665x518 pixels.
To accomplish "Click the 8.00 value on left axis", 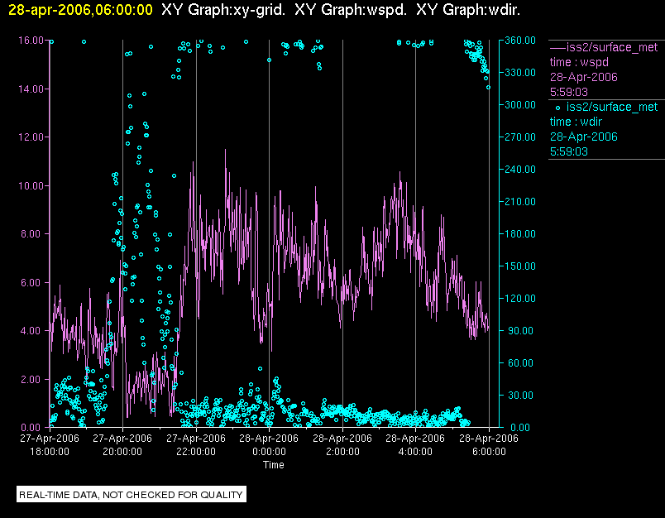I will pos(32,233).
